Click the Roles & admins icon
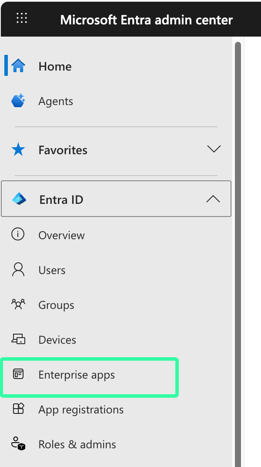The image size is (261, 467). (x=18, y=444)
